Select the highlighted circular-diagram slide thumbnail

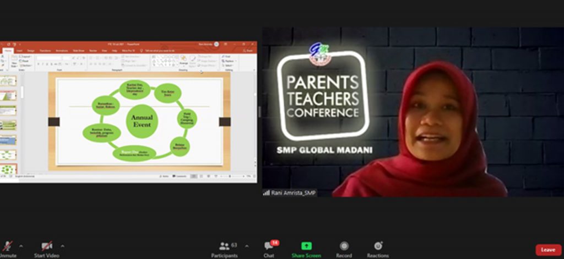click(9, 169)
